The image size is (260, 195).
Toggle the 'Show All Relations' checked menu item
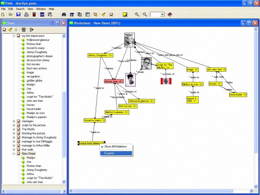tap(116, 147)
